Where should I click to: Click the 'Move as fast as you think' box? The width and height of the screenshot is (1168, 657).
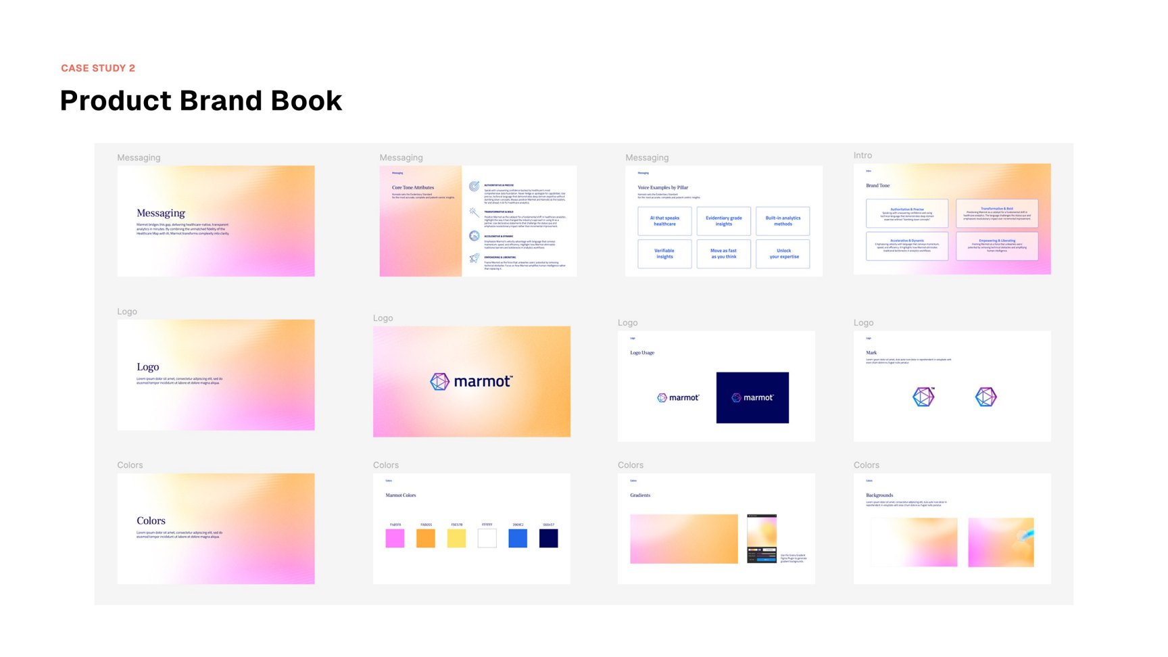click(x=724, y=253)
